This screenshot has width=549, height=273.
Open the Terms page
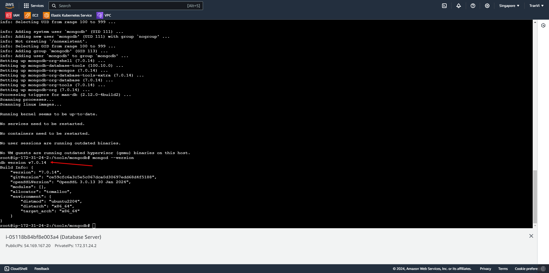(503, 268)
